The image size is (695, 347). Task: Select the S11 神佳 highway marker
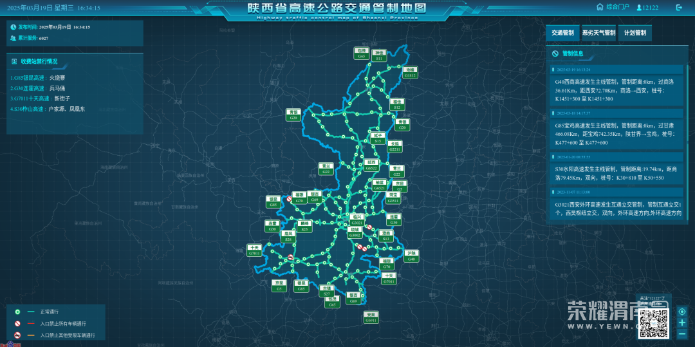pyautogui.click(x=380, y=55)
